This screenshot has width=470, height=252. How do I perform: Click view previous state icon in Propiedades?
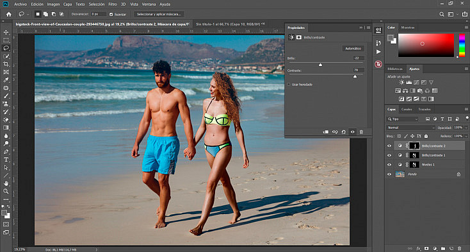click(335, 131)
